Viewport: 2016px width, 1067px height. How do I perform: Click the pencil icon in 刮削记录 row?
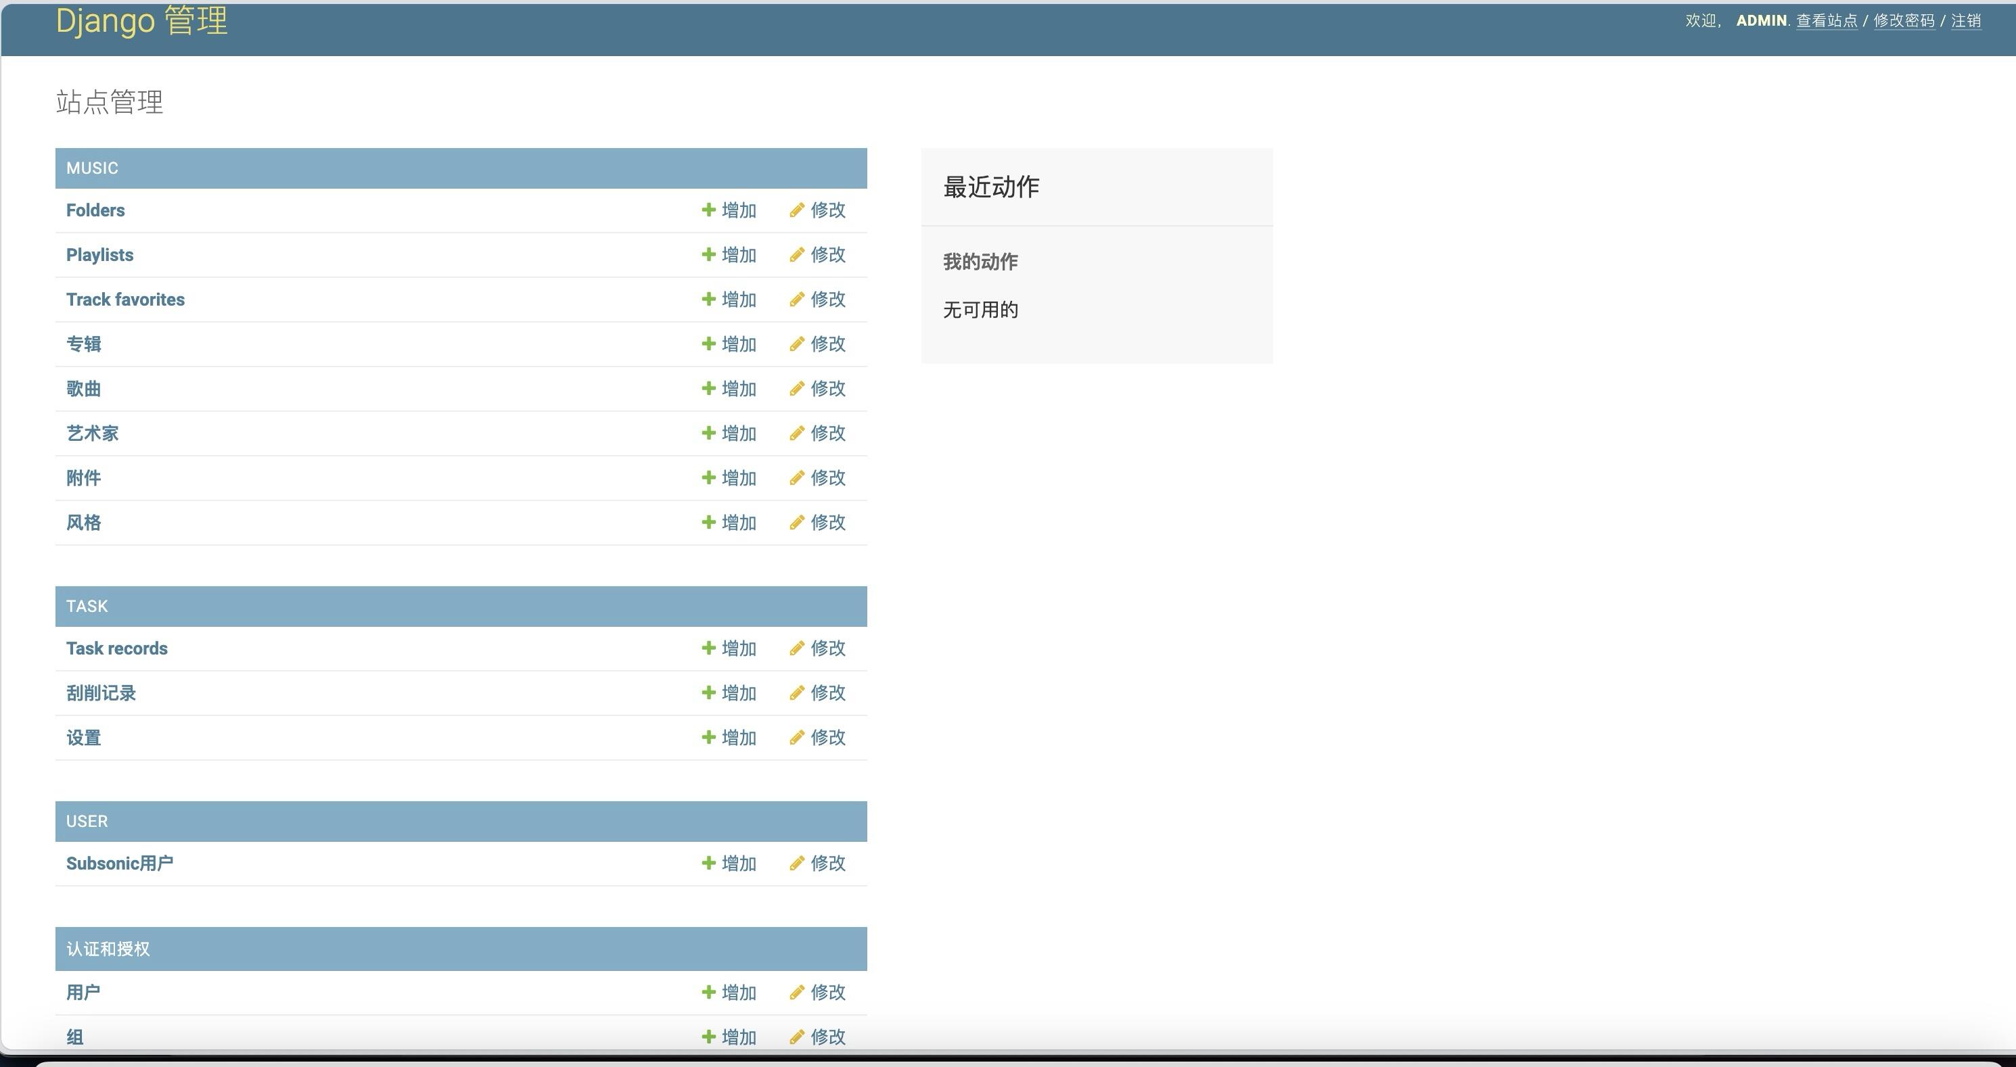pos(797,692)
